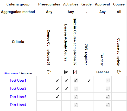This screenshot has width=127, height=111.
Task: Click Test User2's prerequisite completion checkmark
Action: click(x=58, y=88)
